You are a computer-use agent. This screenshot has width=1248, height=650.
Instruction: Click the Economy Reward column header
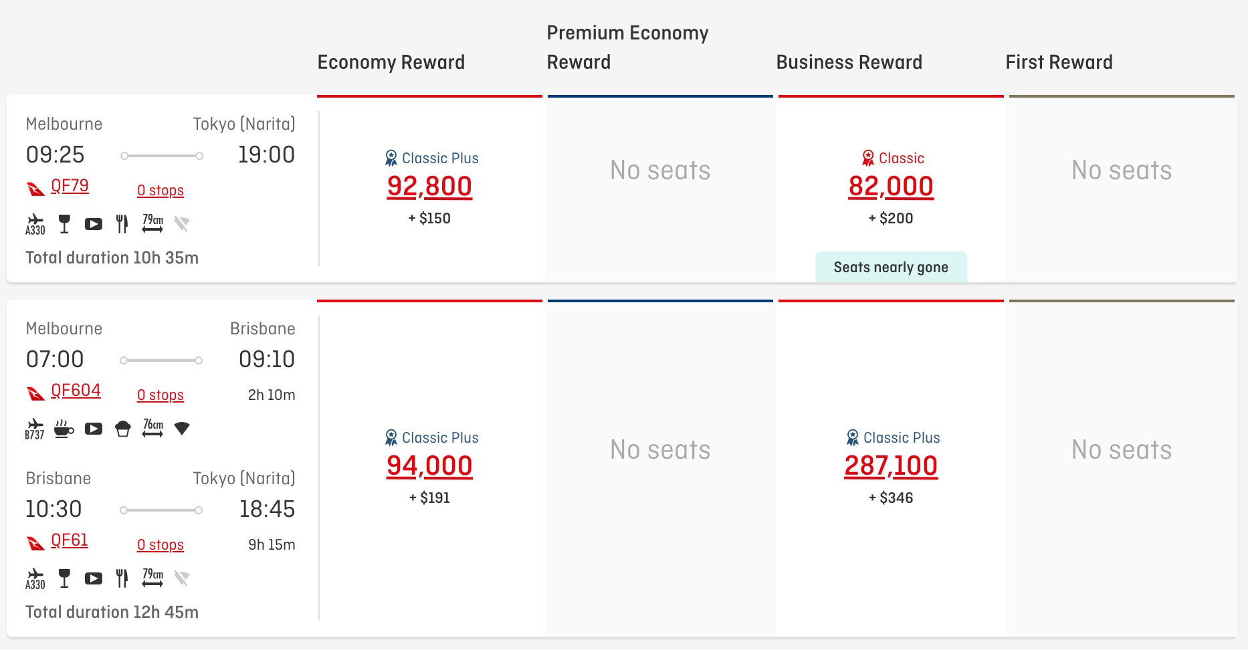pos(391,62)
